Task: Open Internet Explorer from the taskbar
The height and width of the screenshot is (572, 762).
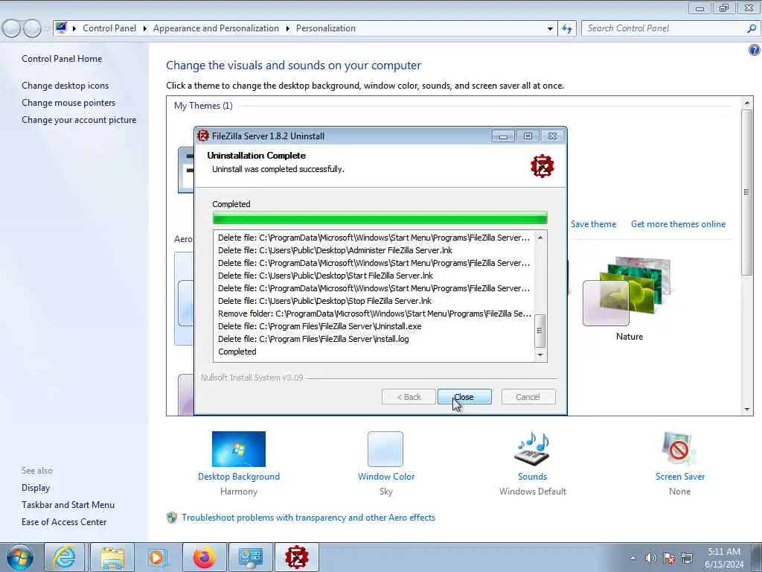Action: pyautogui.click(x=64, y=557)
